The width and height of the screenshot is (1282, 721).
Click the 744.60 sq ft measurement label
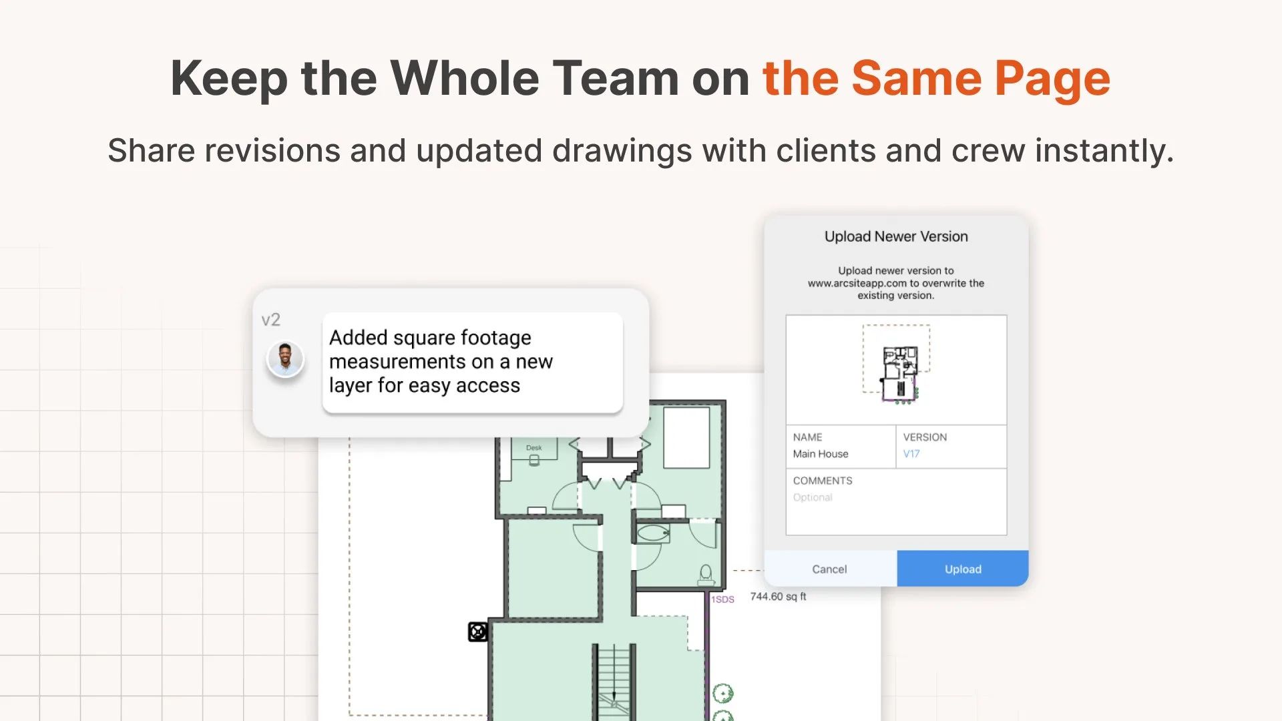778,596
